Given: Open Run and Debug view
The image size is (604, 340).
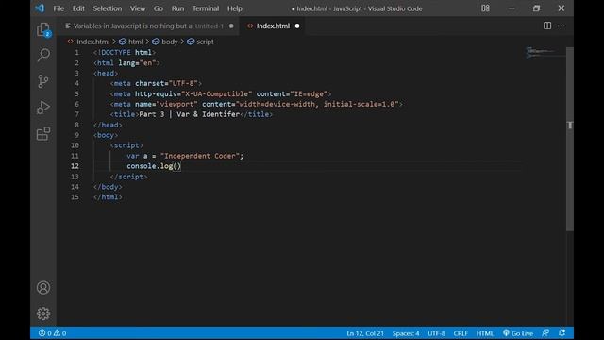Looking at the screenshot, I should pos(43,107).
